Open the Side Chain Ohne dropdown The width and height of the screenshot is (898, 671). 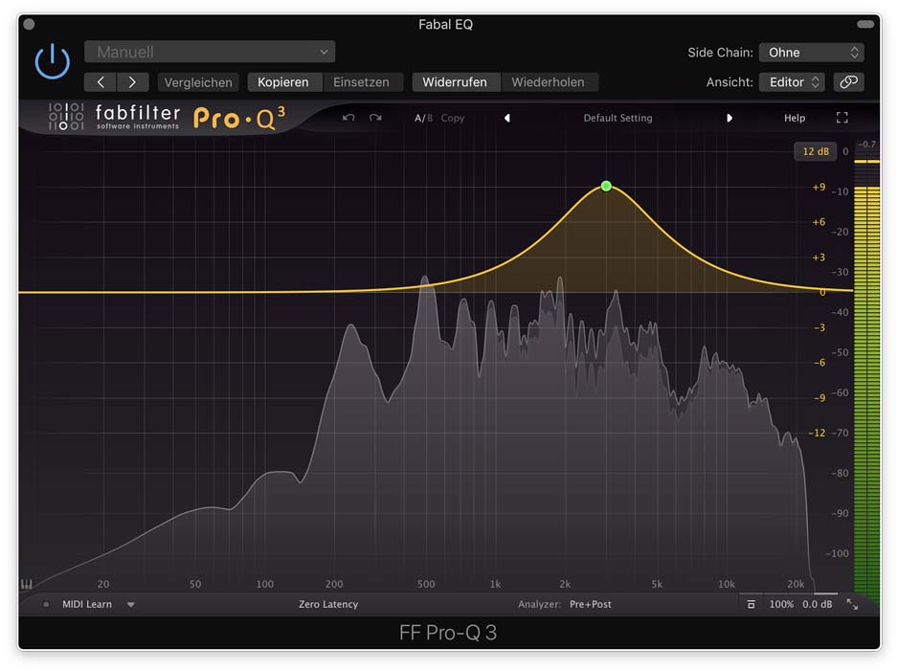click(812, 52)
